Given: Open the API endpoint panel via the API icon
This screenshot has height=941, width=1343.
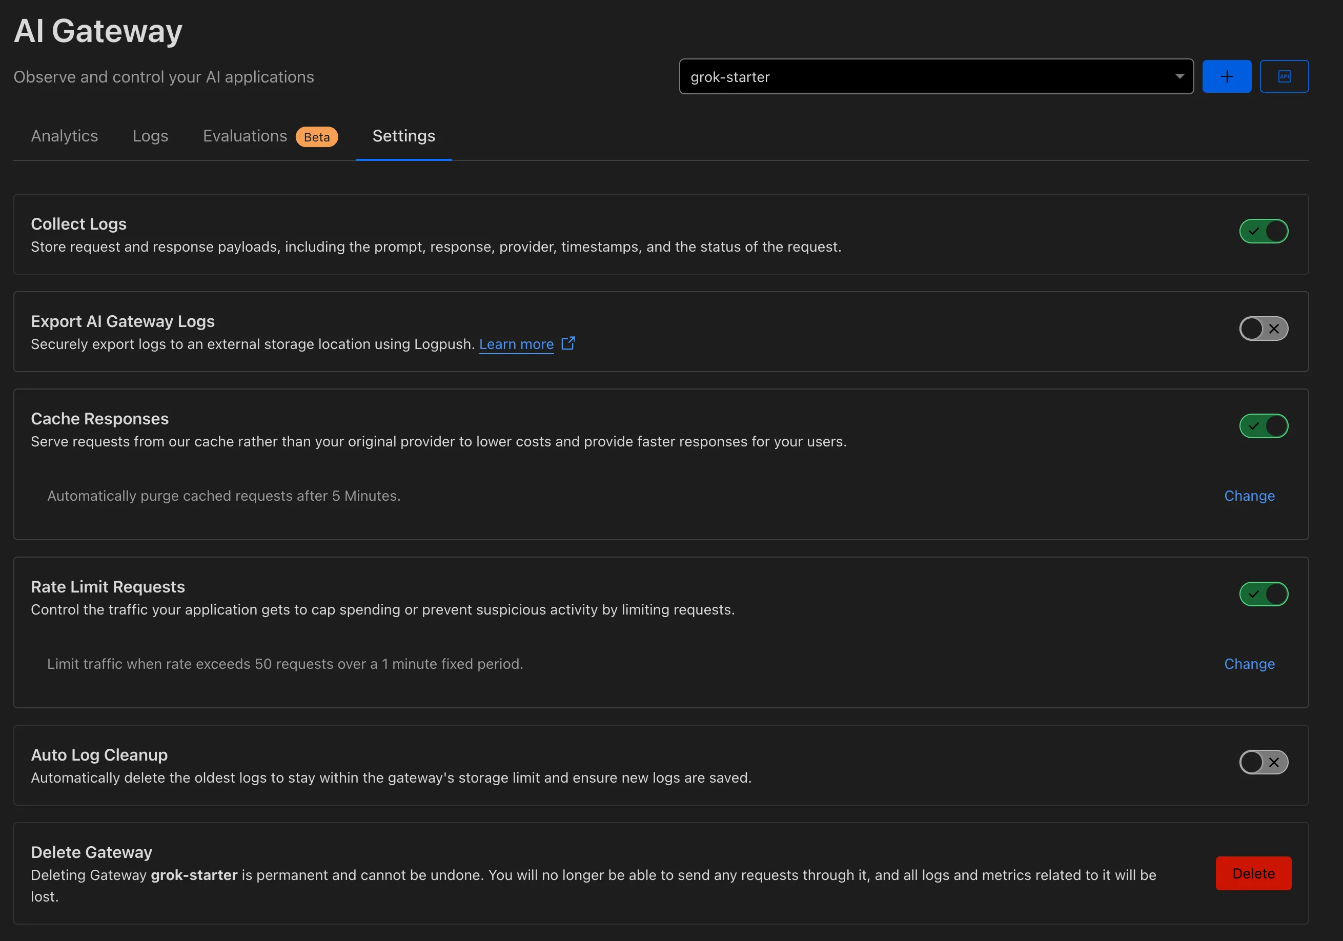Looking at the screenshot, I should click(x=1284, y=76).
